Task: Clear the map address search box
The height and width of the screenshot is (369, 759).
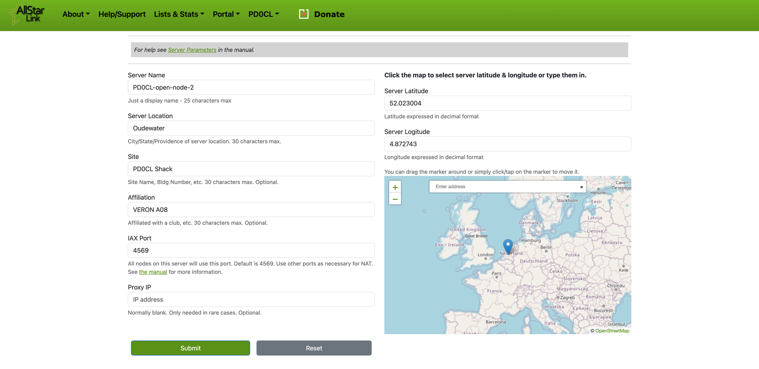Action: click(581, 187)
